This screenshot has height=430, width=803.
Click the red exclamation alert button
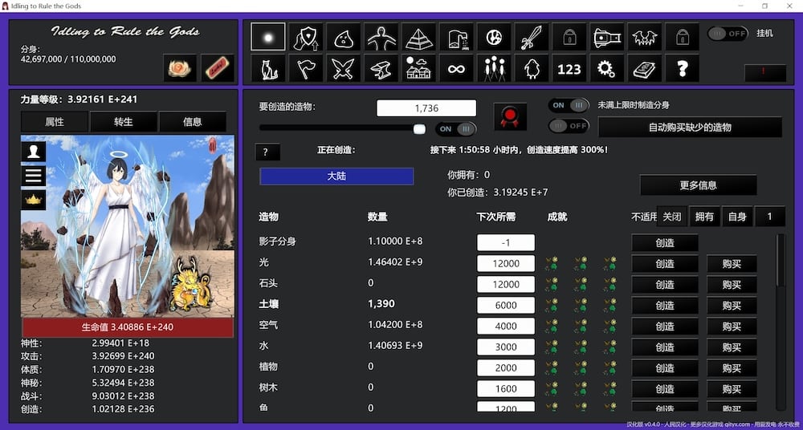(765, 73)
